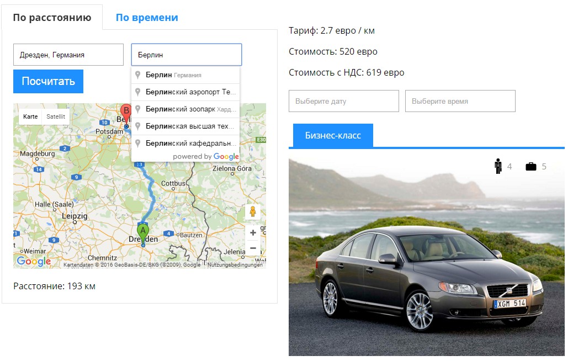
Task: Click the Посчитать button
Action: (48, 81)
